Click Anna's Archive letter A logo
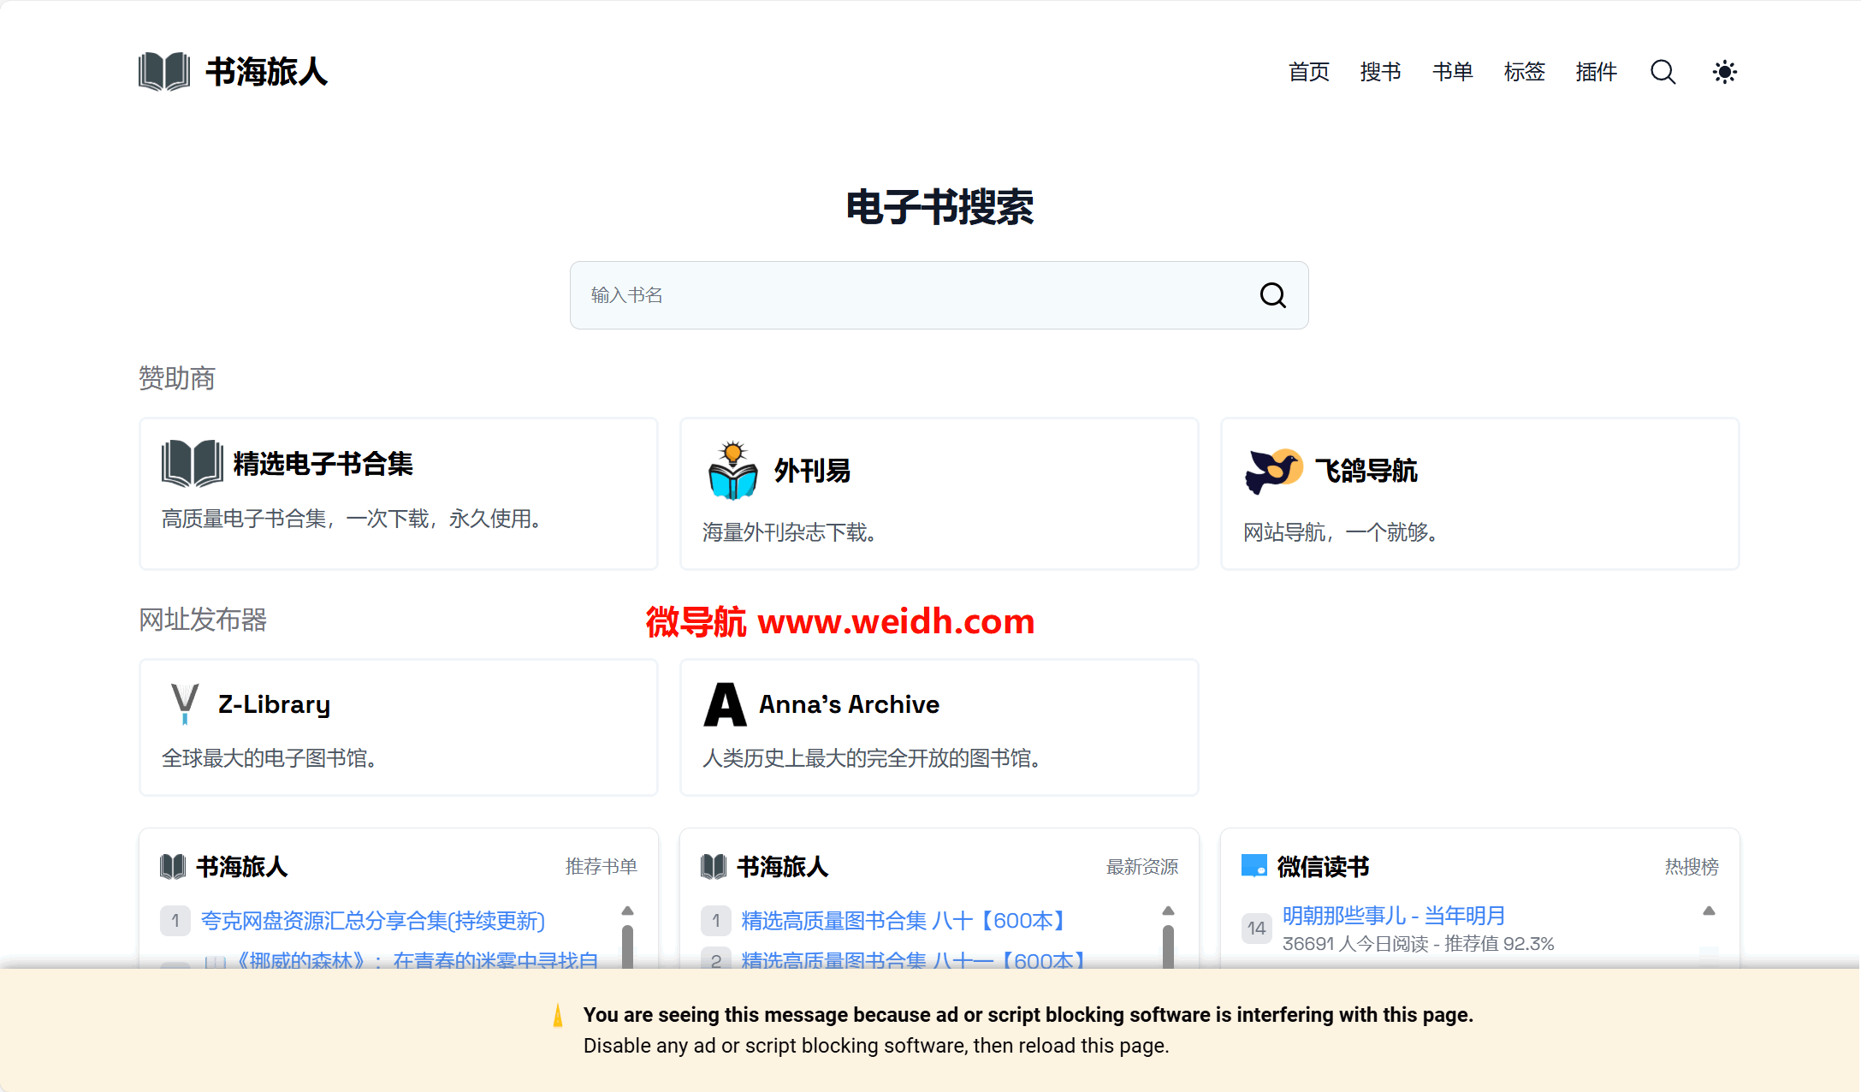This screenshot has width=1861, height=1092. tap(725, 704)
